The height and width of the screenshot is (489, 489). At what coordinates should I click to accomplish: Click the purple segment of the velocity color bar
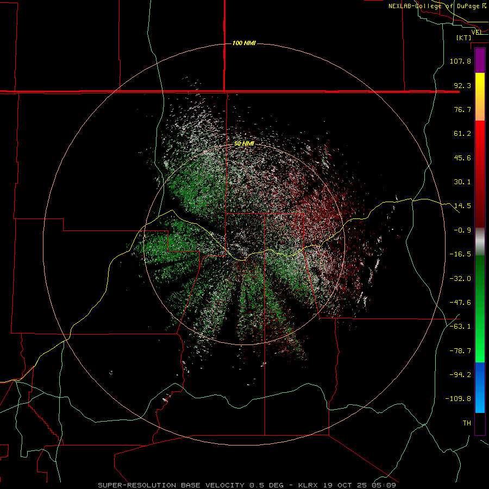point(480,60)
